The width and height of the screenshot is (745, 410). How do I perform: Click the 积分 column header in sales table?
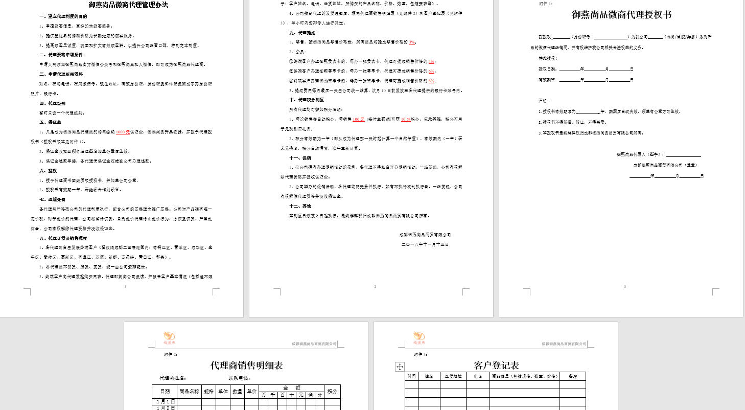pyautogui.click(x=332, y=391)
